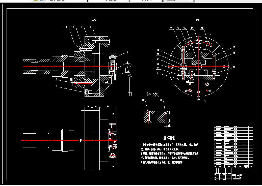Image resolution: width=262 pixels, height=186 pixels.
Task: Select the 21 part callout
Action: pyautogui.click(x=202, y=28)
